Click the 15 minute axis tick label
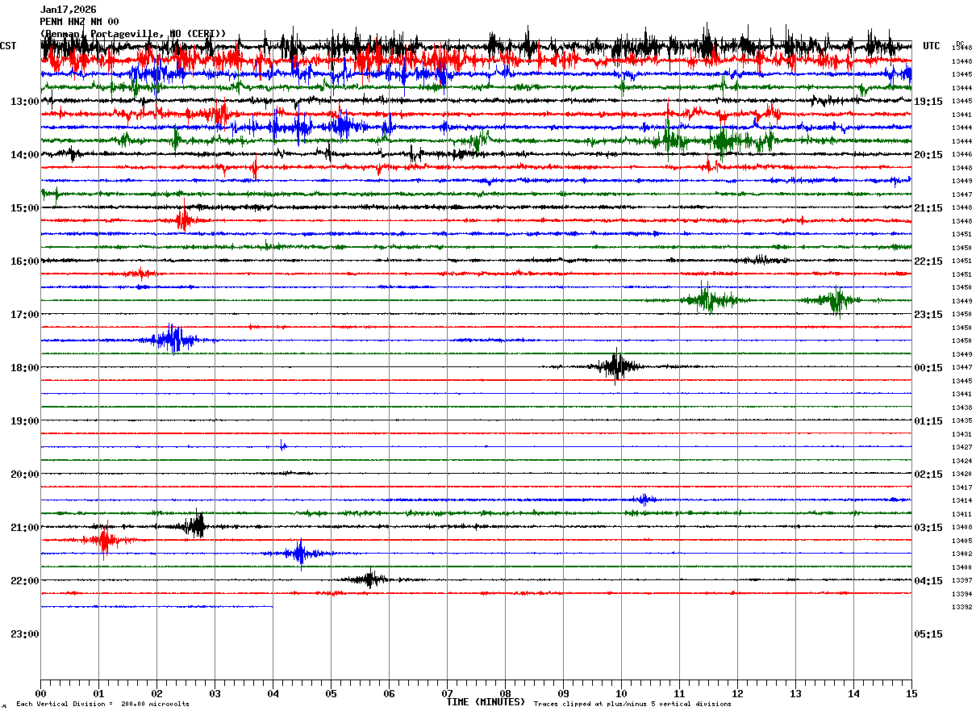The width and height of the screenshot is (976, 715). tap(911, 693)
